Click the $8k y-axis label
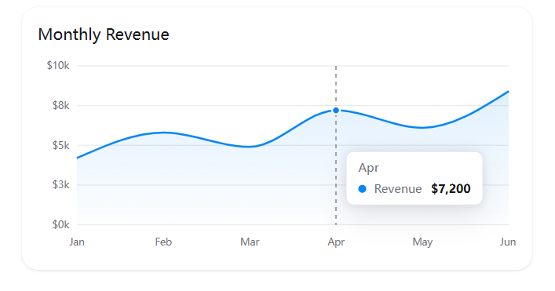Viewport: 555px width, 291px height. point(61,105)
